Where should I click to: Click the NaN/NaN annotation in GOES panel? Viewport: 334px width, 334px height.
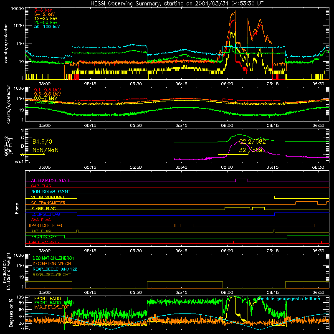[x=46, y=150]
